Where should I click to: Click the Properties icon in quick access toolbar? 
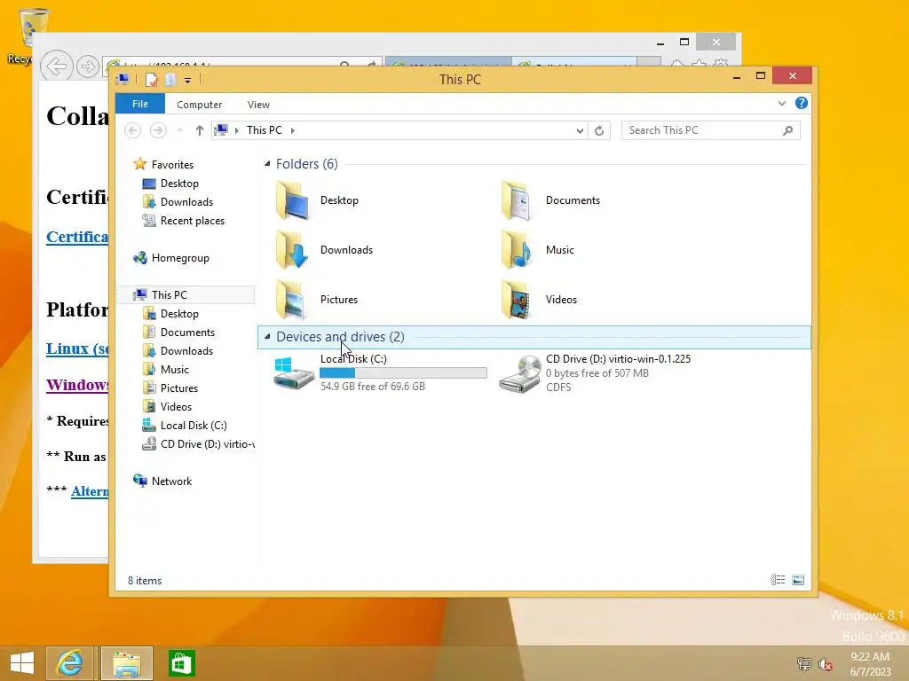[x=151, y=79]
